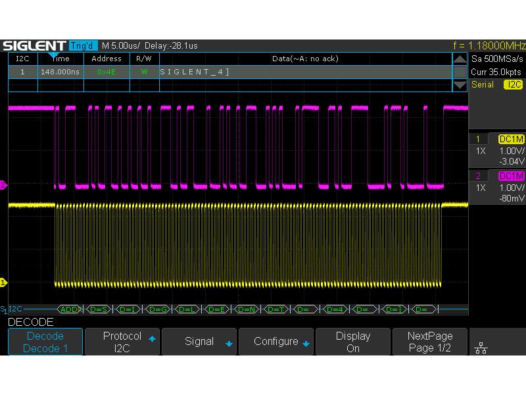Click the Data(~A: no ack) column header
This screenshot has height=395, width=526.
point(305,59)
